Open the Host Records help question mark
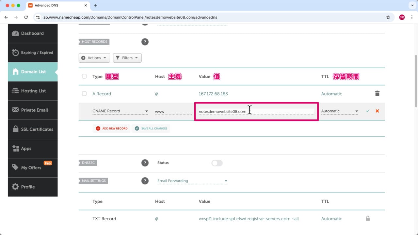Viewport: 418px width, 235px height. click(x=145, y=42)
